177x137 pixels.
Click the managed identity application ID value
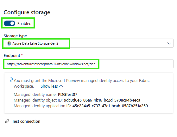tap(110, 106)
